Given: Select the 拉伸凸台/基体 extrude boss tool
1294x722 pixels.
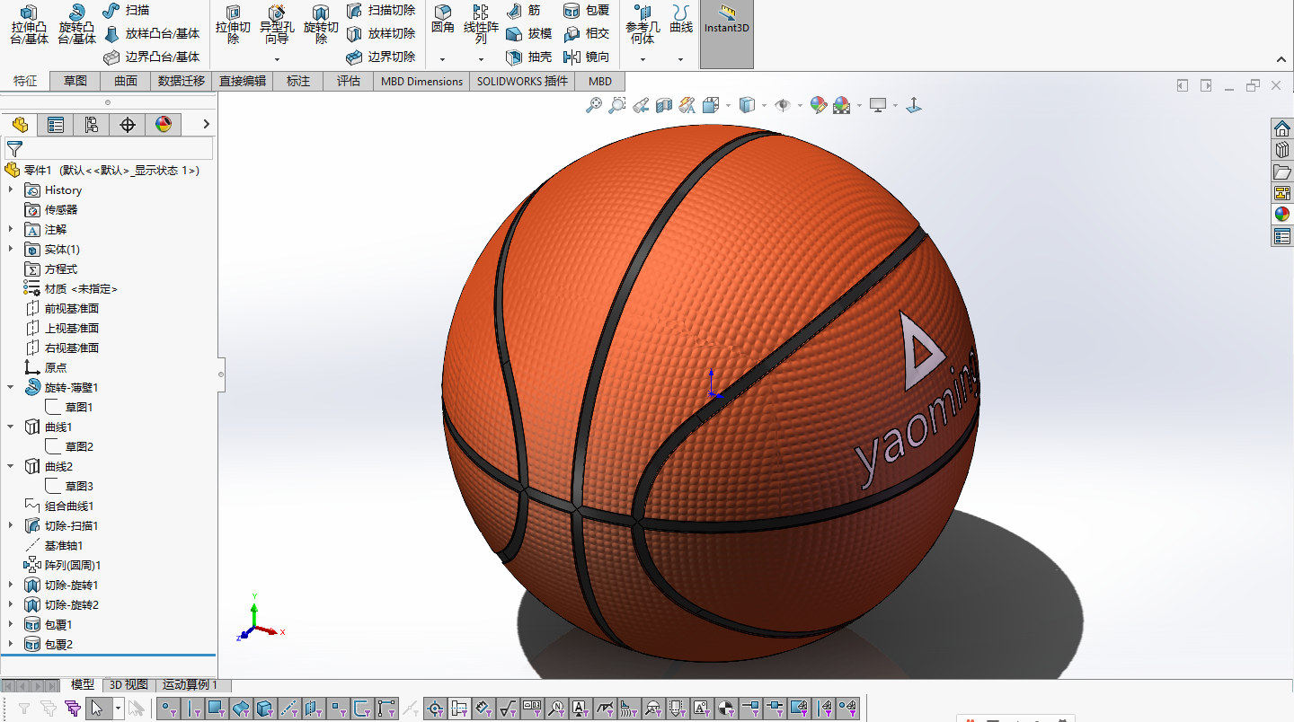Looking at the screenshot, I should [x=30, y=24].
